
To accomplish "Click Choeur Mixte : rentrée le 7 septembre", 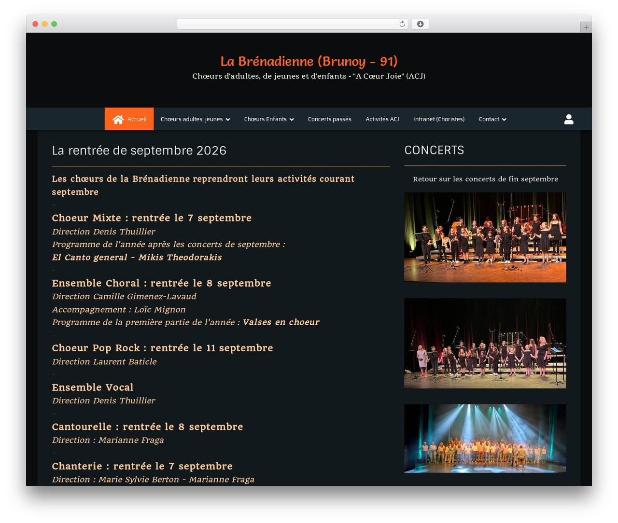I will click(152, 218).
